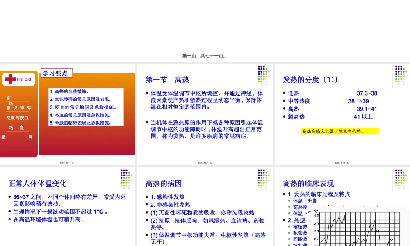Screen dimensions: 410x246
Task: Click the dotted ornament on 发热的分度 slide
Action: (x=400, y=76)
